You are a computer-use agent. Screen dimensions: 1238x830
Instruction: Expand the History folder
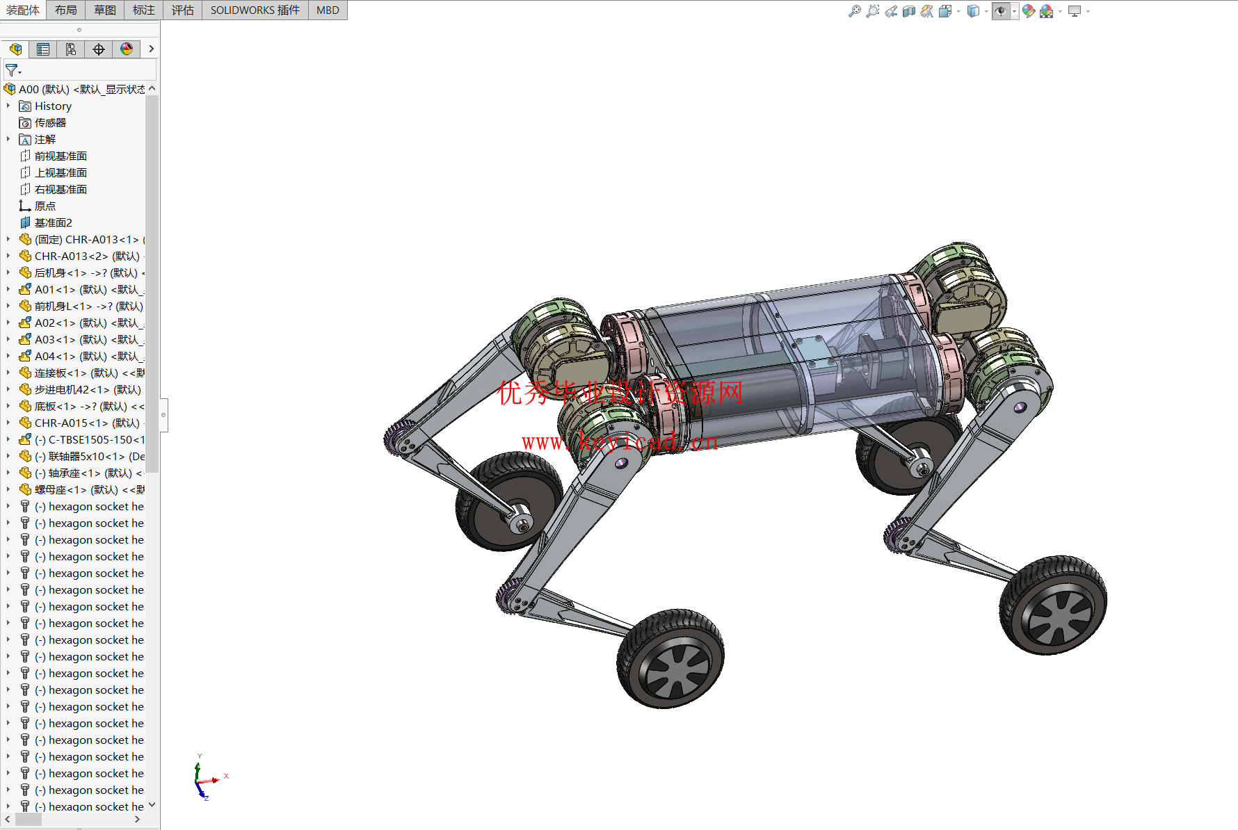8,106
